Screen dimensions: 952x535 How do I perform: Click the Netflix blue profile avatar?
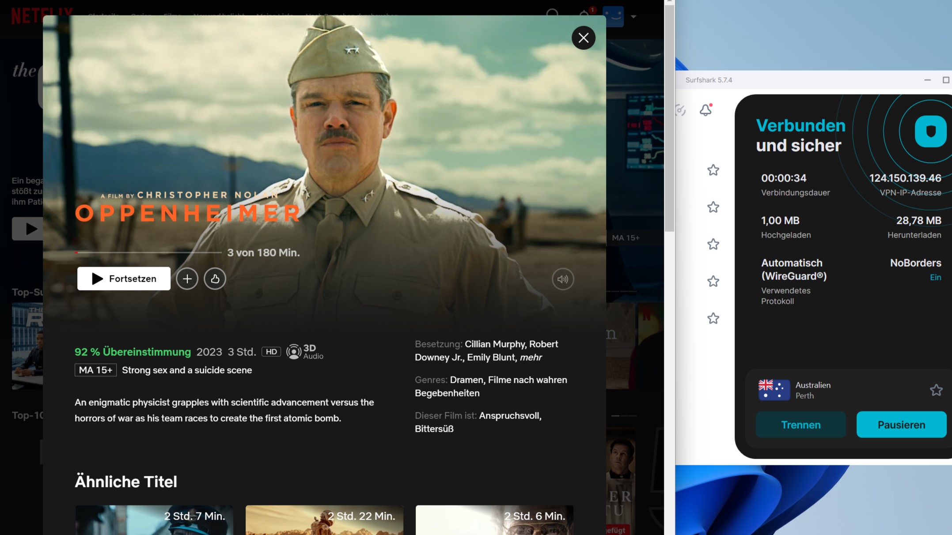613,16
